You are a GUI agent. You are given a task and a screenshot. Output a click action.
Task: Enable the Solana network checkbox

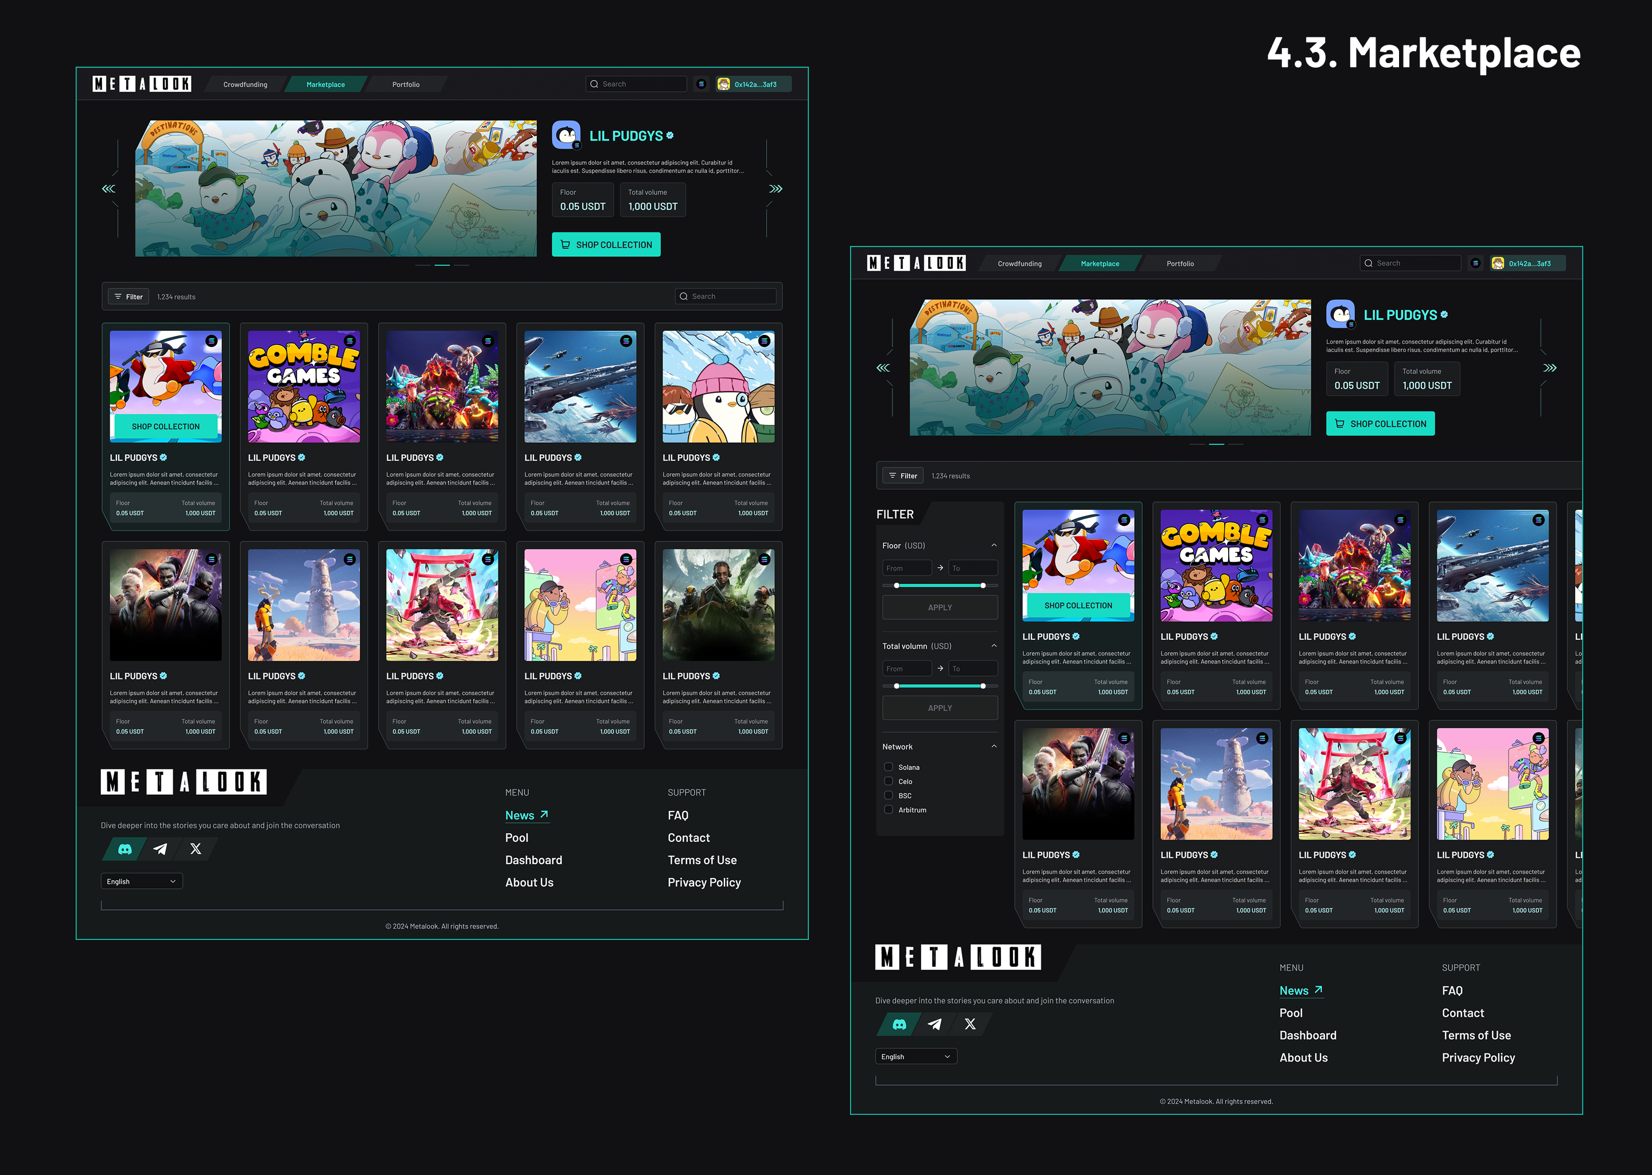[888, 767]
